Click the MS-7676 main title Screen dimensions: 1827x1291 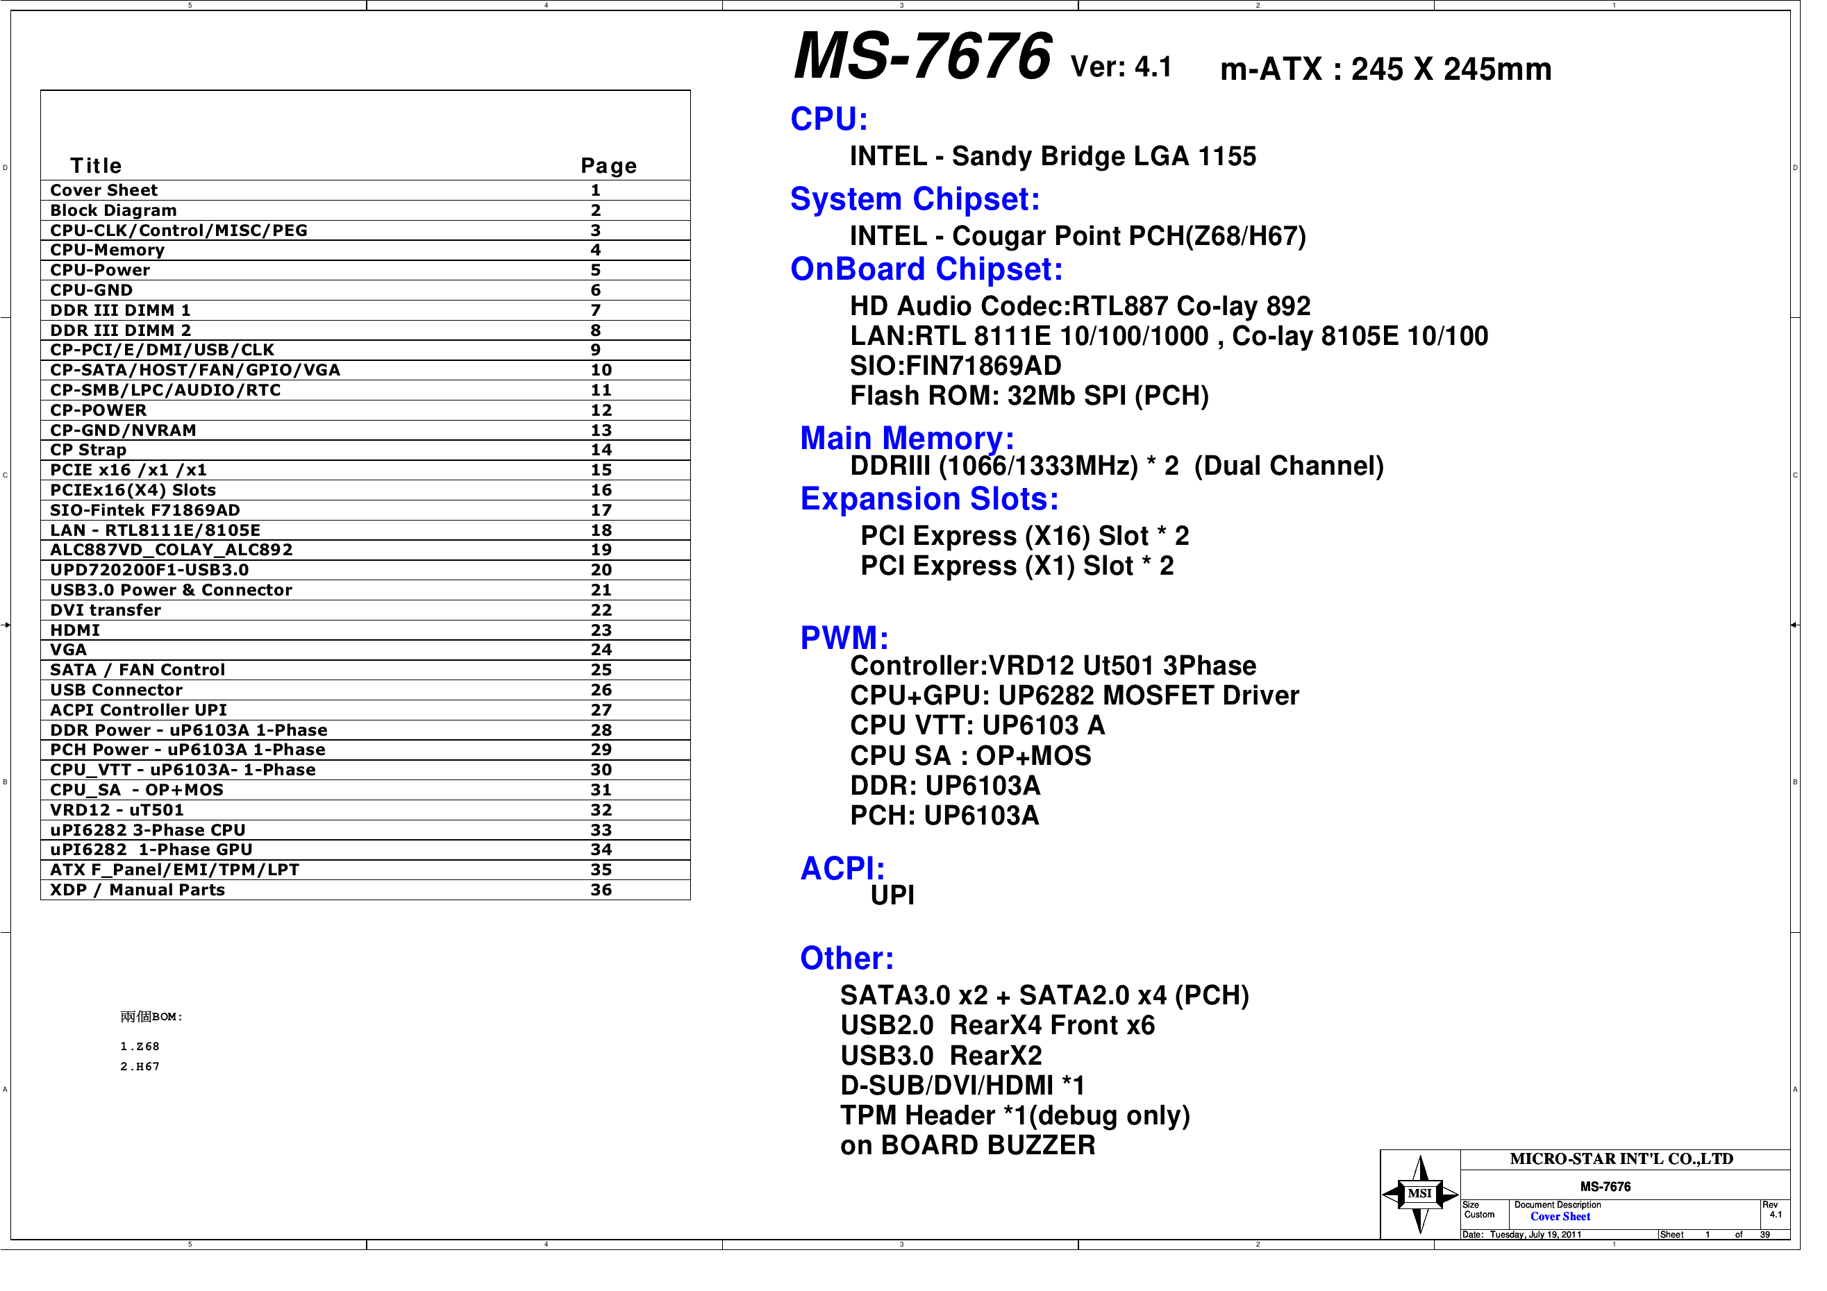tap(923, 56)
